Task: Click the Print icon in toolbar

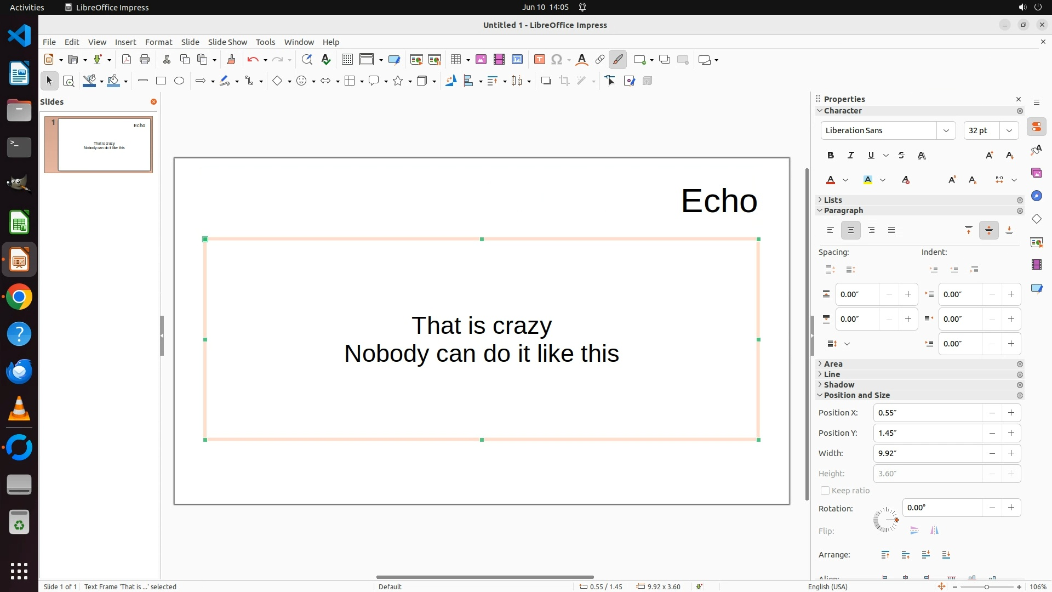Action: point(145,60)
